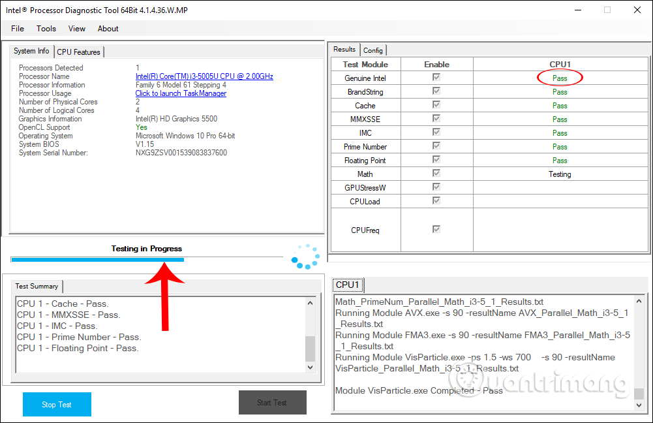Open the Intel Core i3-5005U processor link
The image size is (653, 423).
click(x=204, y=76)
